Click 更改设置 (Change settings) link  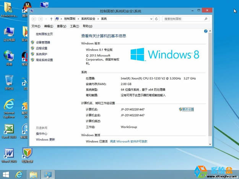coord(188,109)
